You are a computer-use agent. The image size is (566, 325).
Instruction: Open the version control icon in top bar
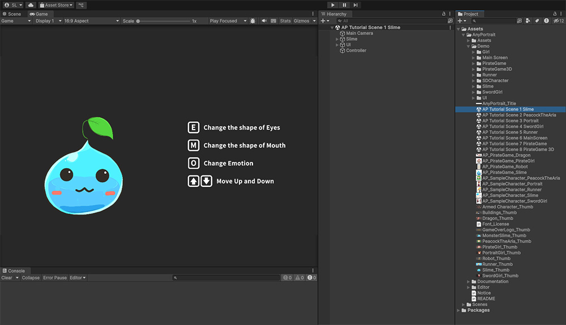(x=81, y=5)
